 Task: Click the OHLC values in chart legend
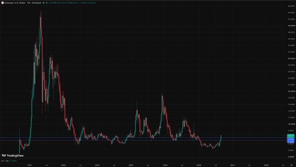pos(71,3)
